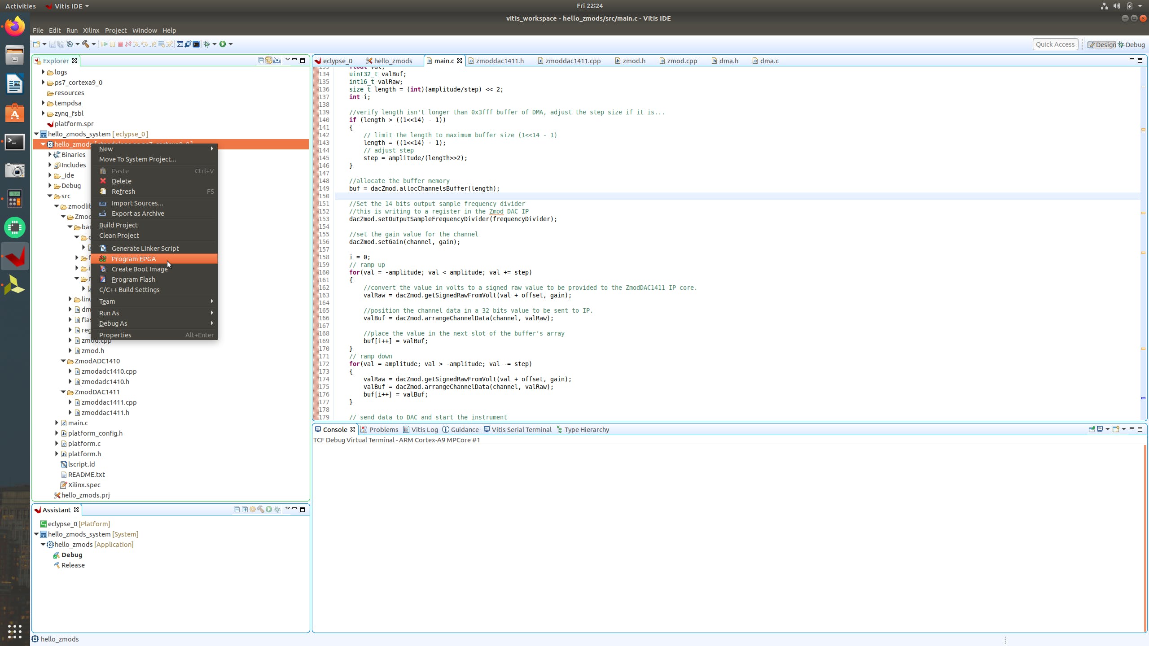1149x646 pixels.
Task: Click the Step Over toolbar icon
Action: 145,44
